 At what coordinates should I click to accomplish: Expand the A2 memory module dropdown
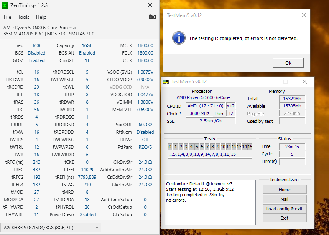coord(51,227)
